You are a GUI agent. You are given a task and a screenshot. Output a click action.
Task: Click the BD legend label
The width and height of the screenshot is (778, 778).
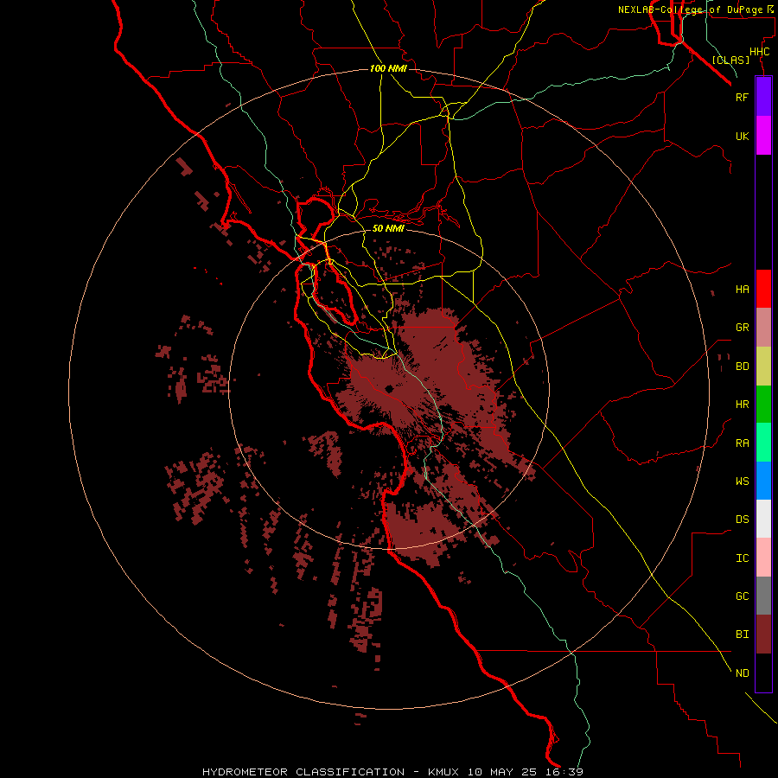742,367
